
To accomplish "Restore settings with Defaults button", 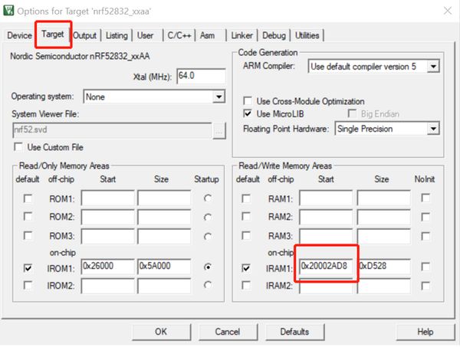I will pos(294,332).
